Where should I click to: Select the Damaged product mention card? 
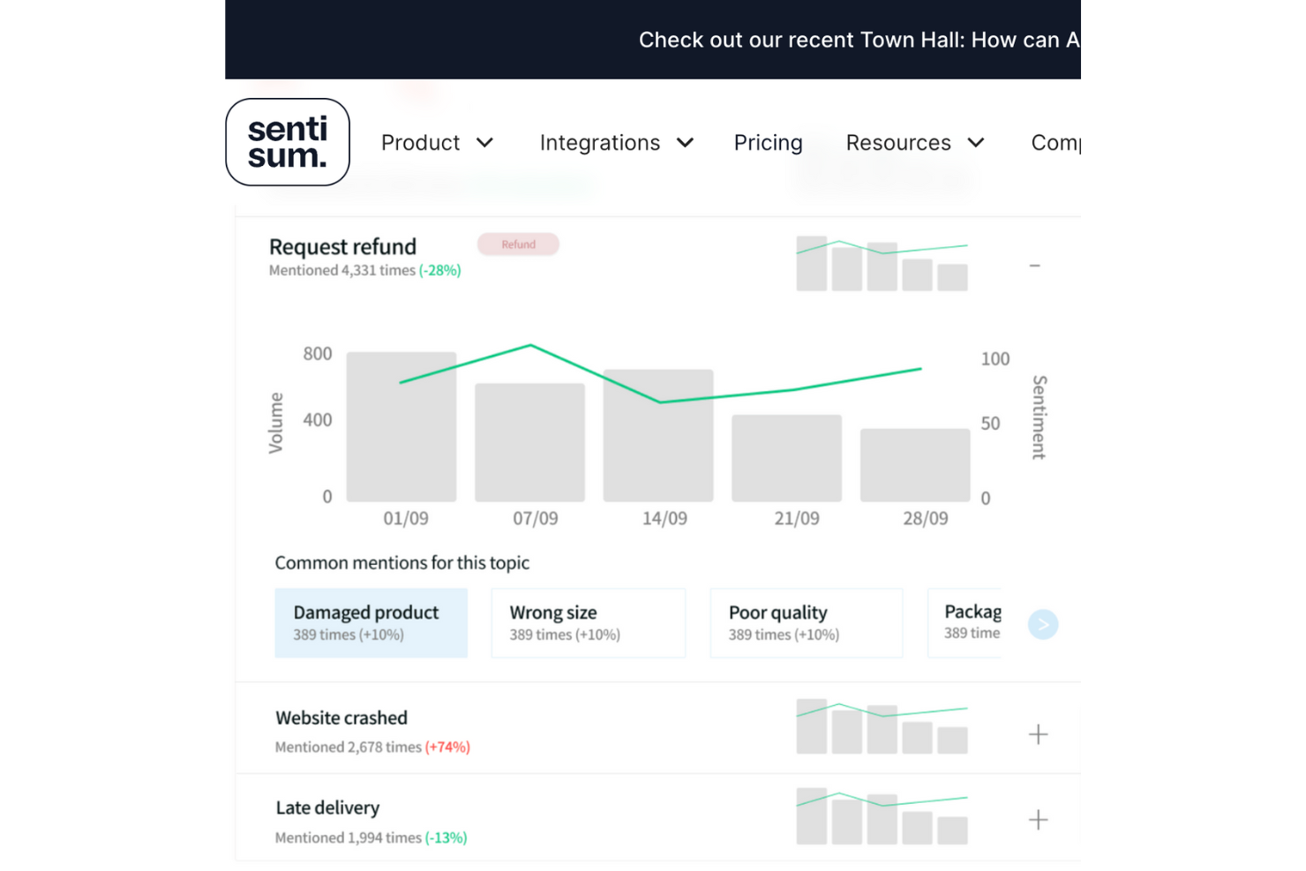click(371, 623)
